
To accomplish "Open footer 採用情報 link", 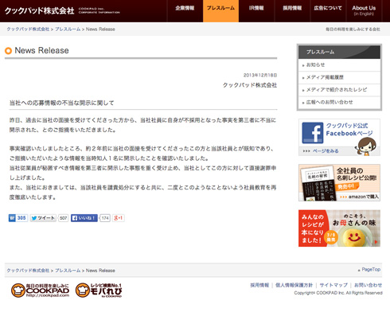I will 259,285.
